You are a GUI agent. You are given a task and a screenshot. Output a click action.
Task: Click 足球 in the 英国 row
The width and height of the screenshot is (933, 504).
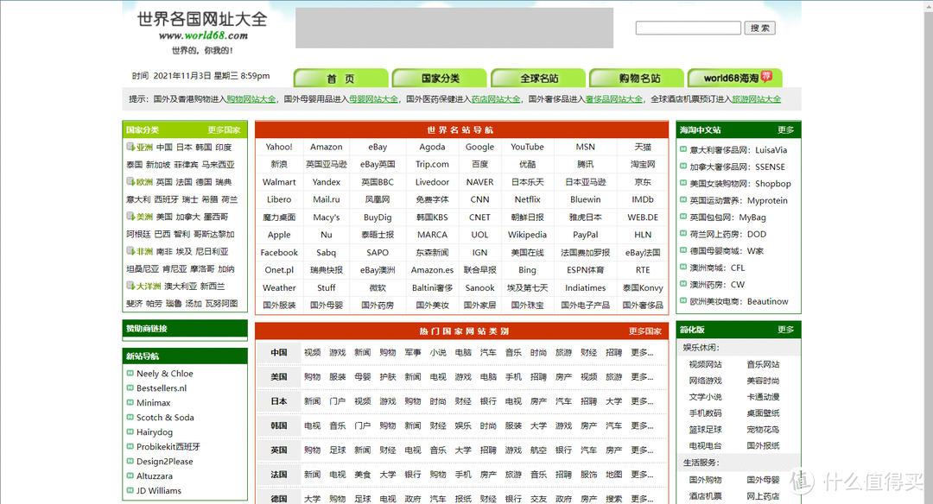click(x=338, y=450)
